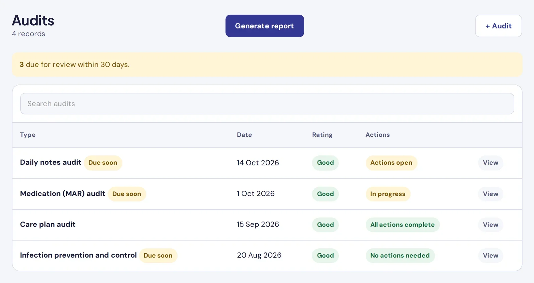Click the In progress status badge
The height and width of the screenshot is (283, 534).
388,194
